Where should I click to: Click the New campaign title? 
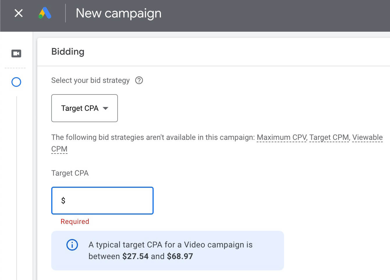click(x=118, y=13)
